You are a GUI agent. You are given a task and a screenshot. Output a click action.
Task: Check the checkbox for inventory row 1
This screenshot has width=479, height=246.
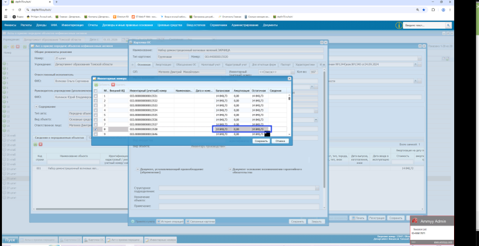pos(95,96)
